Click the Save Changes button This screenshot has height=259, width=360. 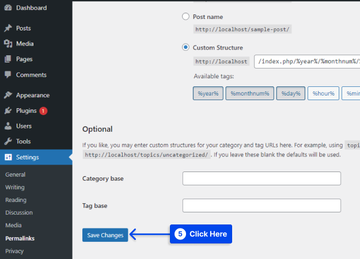coord(105,235)
